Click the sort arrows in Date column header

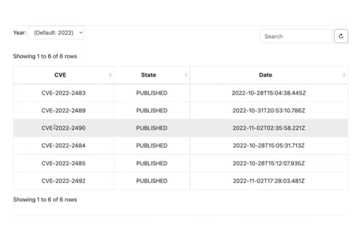click(344, 75)
